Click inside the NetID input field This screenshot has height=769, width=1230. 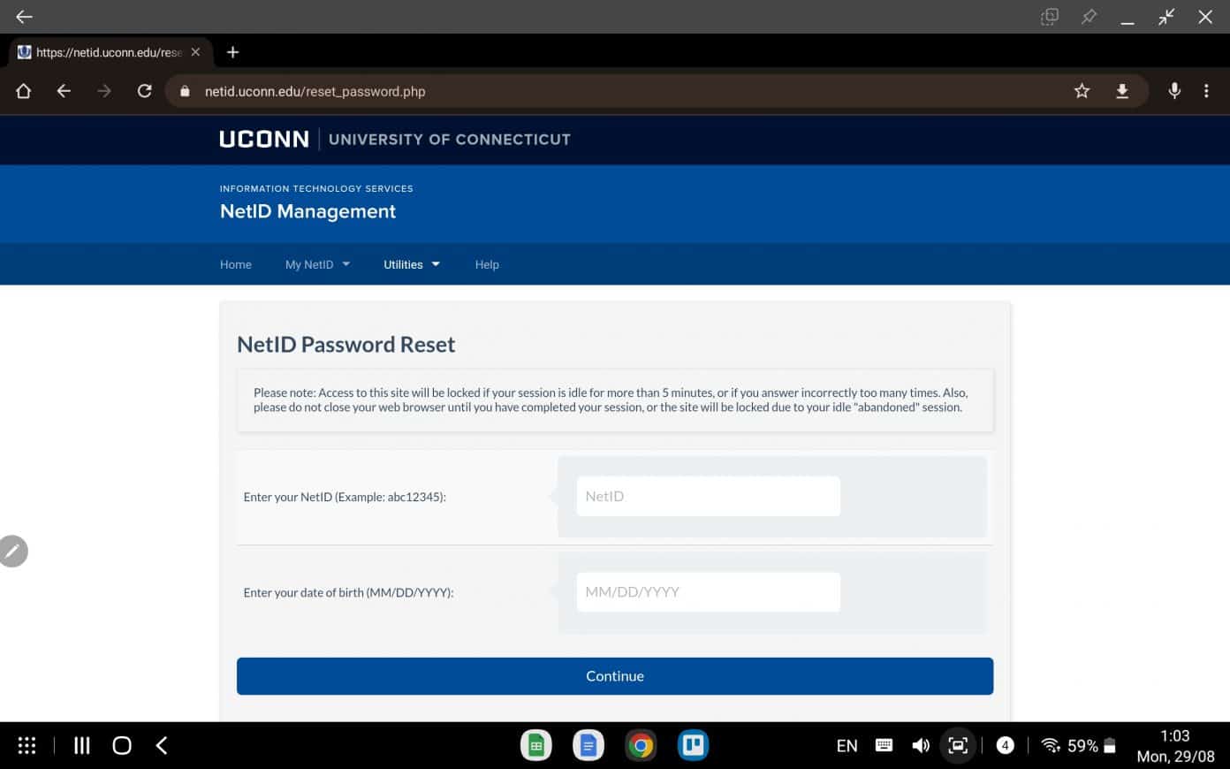point(708,496)
